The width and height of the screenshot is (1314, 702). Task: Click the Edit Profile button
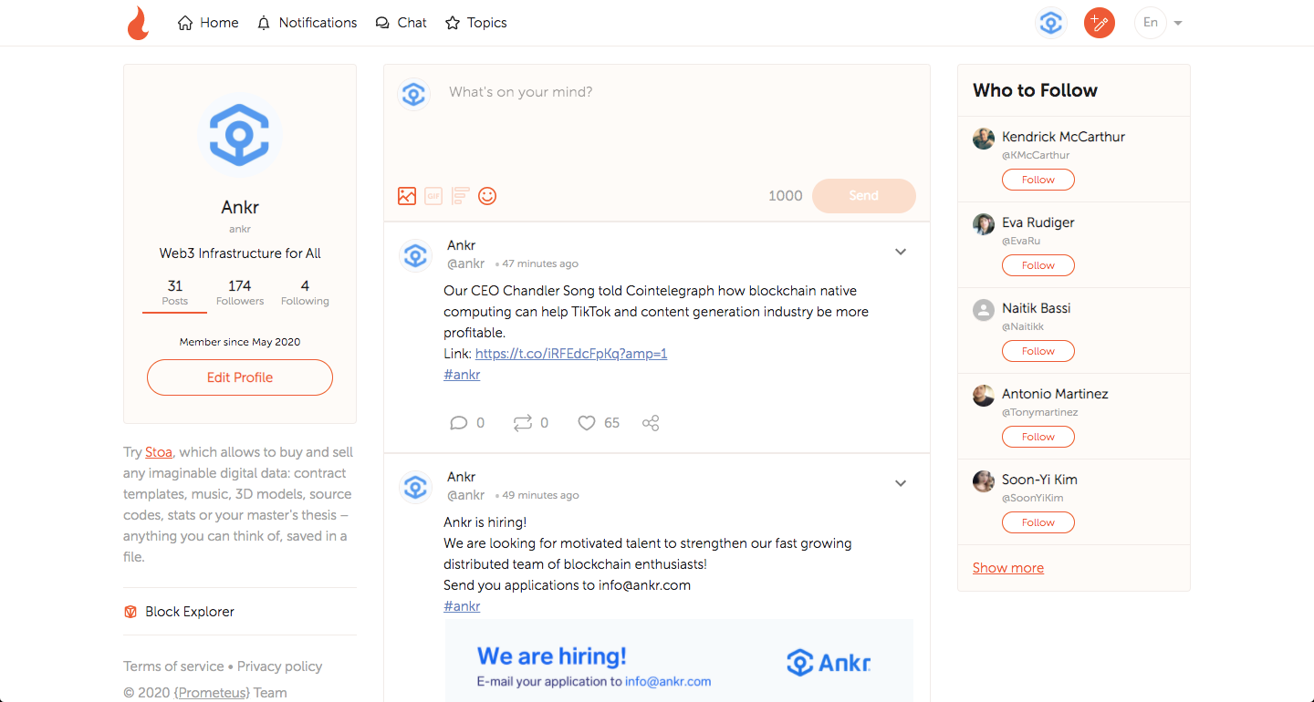240,377
